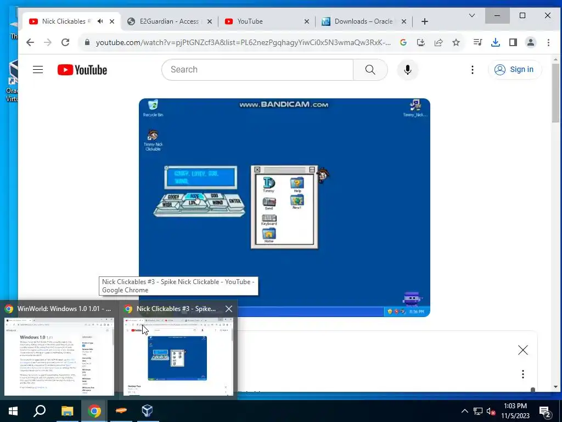Bookmark this tab with the star icon
The height and width of the screenshot is (422, 562).
[456, 42]
